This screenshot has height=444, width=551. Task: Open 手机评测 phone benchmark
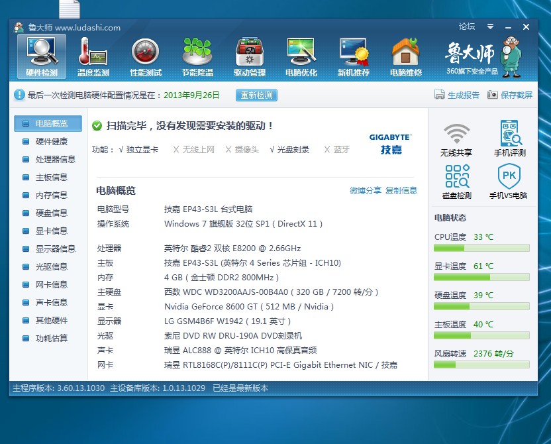[x=510, y=138]
